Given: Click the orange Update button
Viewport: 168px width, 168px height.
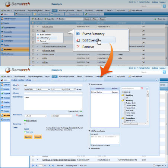Looking at the screenshot, I should click(28, 137).
